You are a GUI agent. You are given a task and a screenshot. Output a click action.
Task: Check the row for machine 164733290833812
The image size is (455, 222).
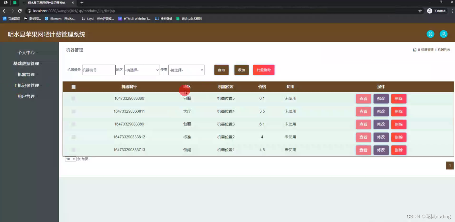[73, 137]
